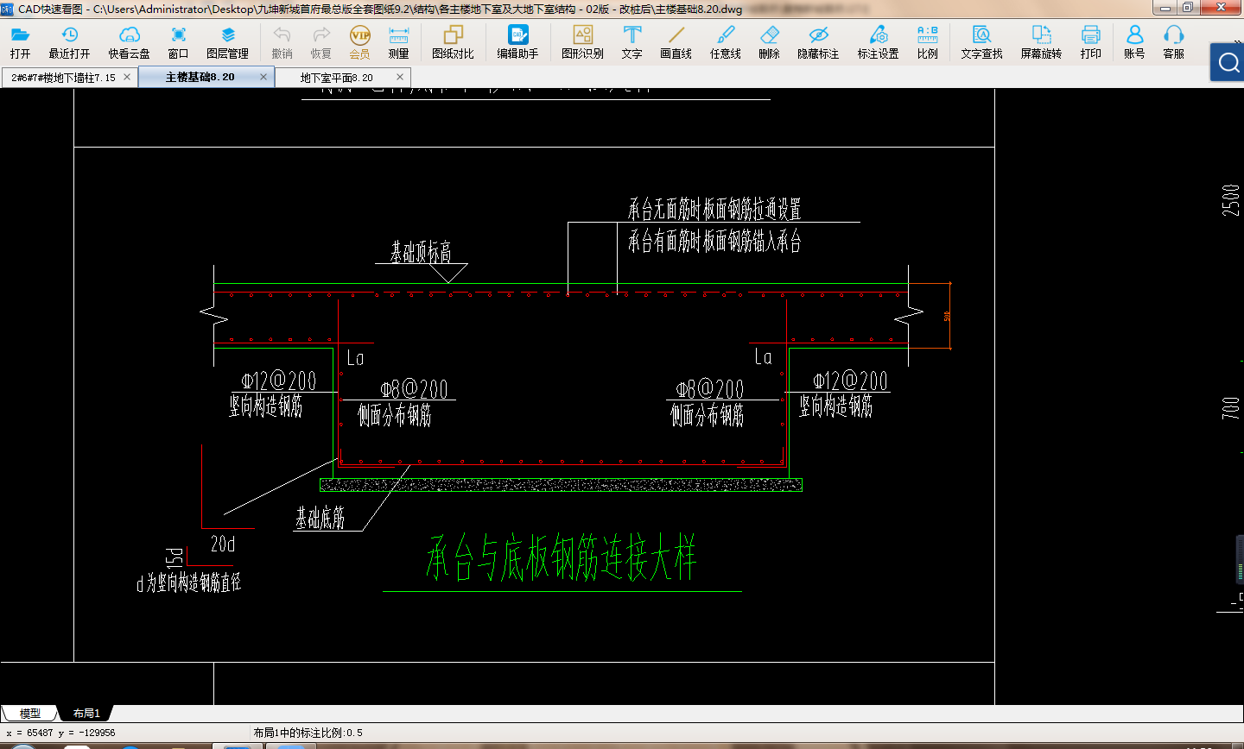Click the redo (恢复) arrow

(321, 35)
